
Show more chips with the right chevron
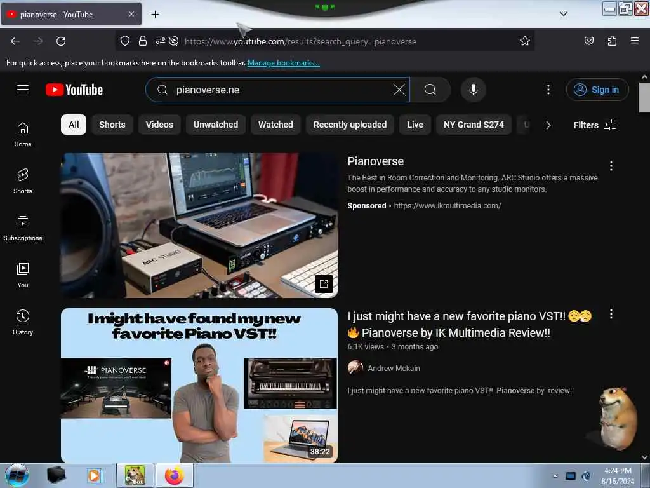[548, 125]
